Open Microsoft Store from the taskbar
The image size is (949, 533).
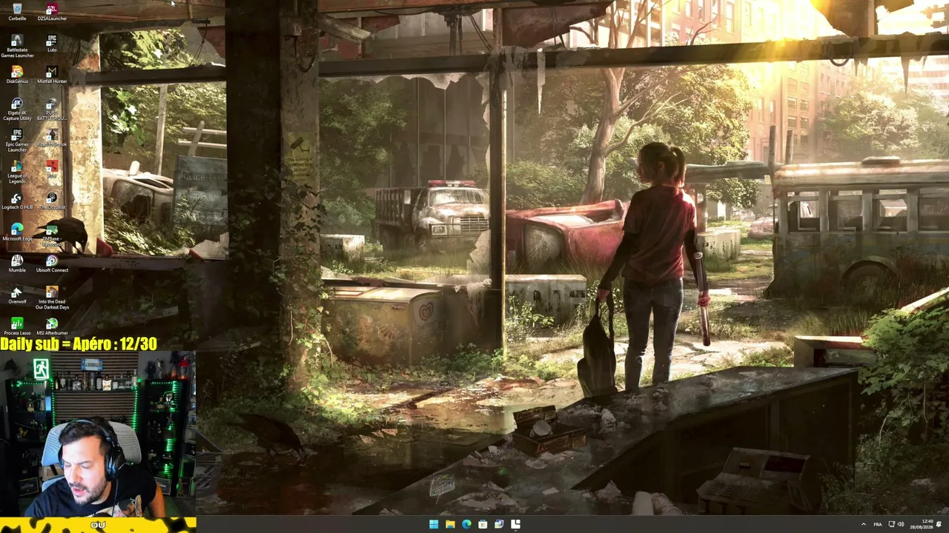483,524
